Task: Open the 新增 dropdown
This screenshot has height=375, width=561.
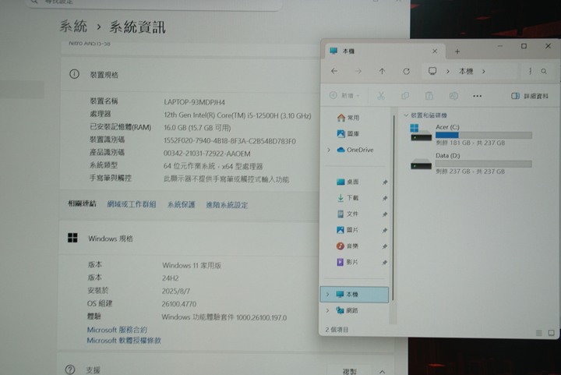Action: [x=344, y=96]
